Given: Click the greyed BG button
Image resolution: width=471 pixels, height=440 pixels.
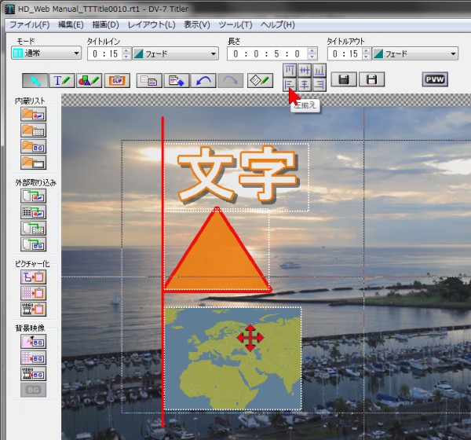Looking at the screenshot, I should tap(33, 390).
